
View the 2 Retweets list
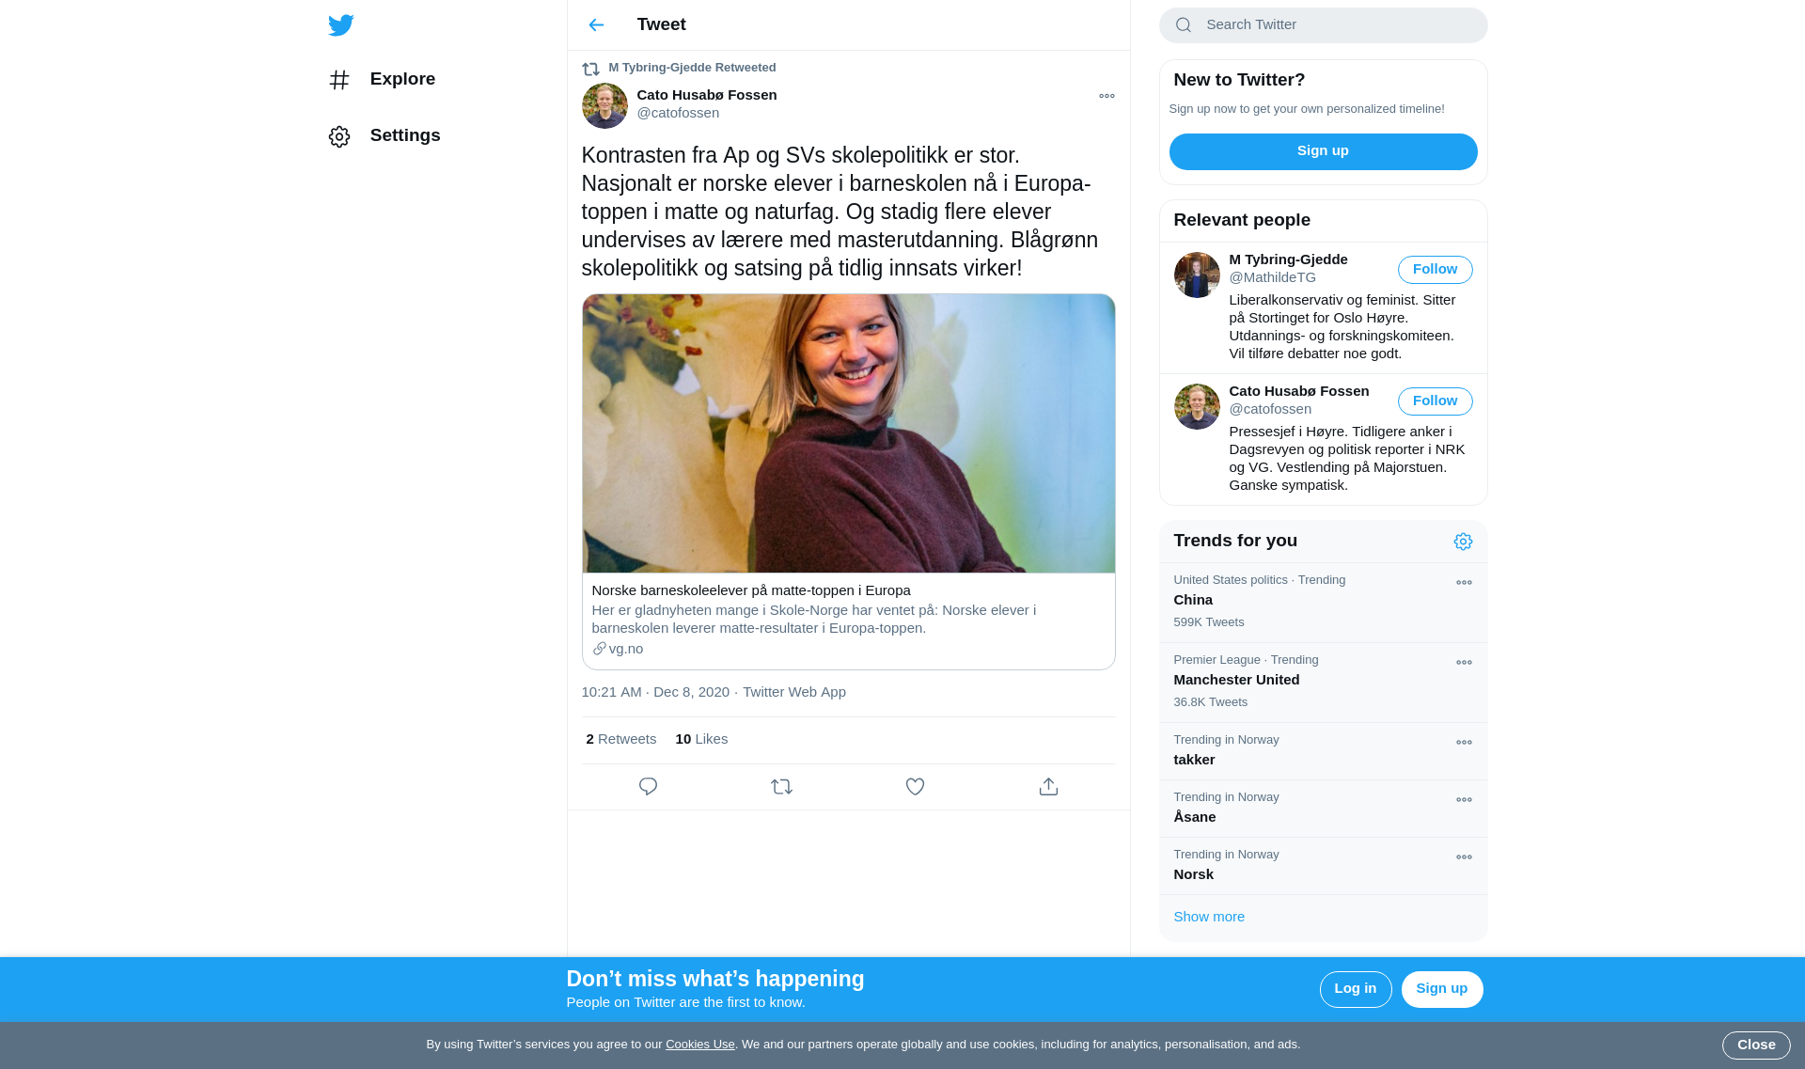621,739
